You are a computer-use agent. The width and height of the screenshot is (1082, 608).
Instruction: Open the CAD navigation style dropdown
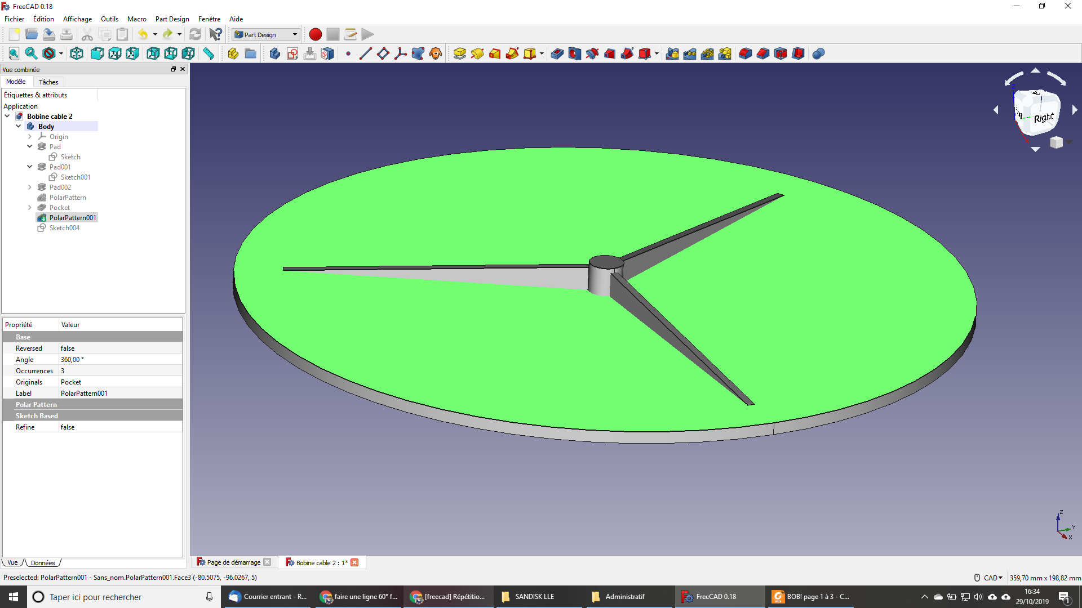click(993, 578)
